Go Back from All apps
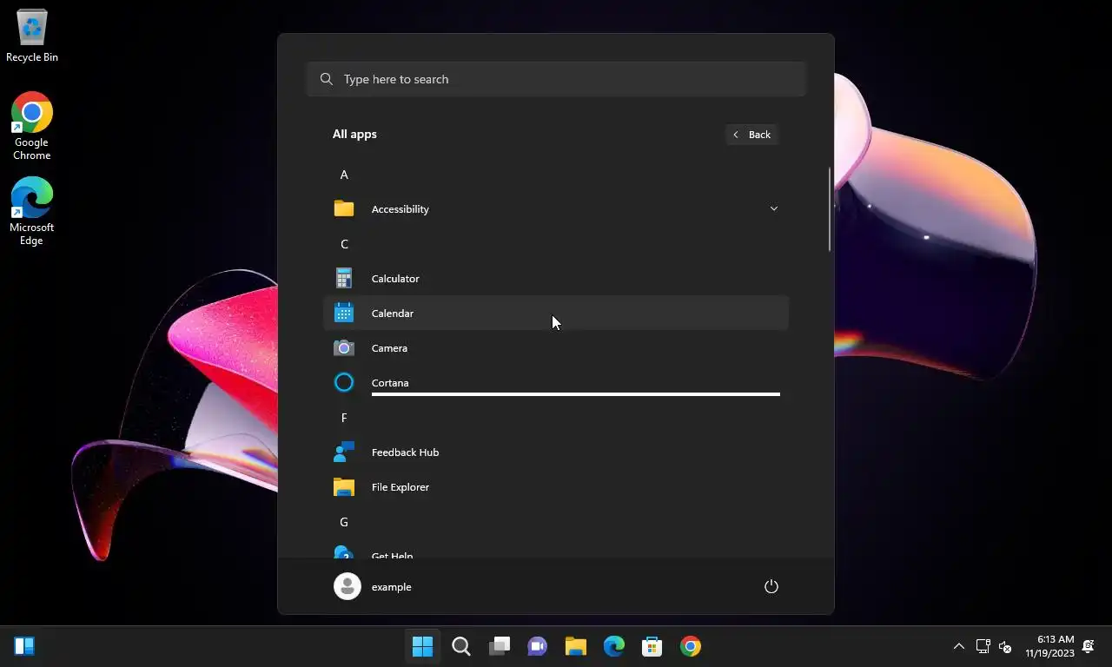 point(752,135)
